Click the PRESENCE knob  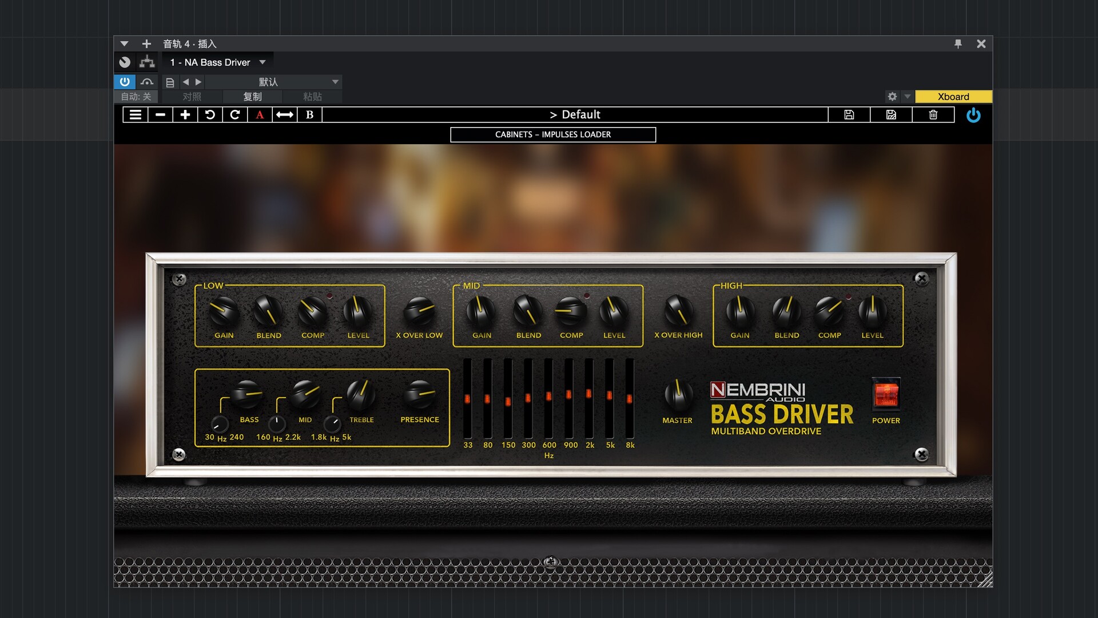coord(419,395)
